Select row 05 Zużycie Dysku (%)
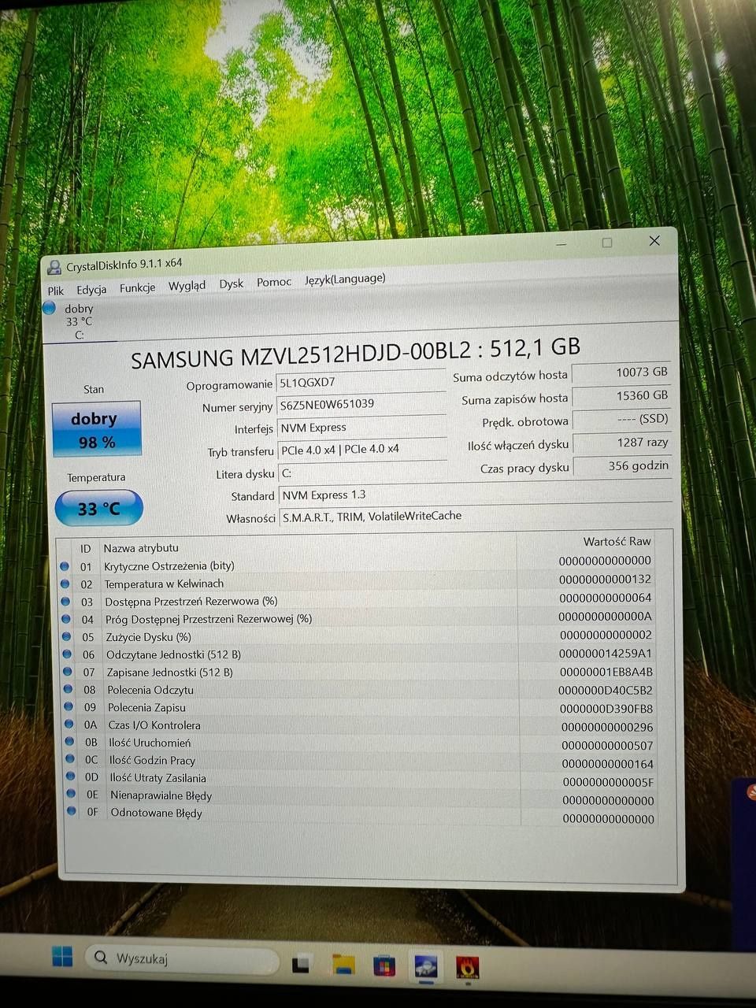Image resolution: width=756 pixels, height=1008 pixels. [358, 636]
